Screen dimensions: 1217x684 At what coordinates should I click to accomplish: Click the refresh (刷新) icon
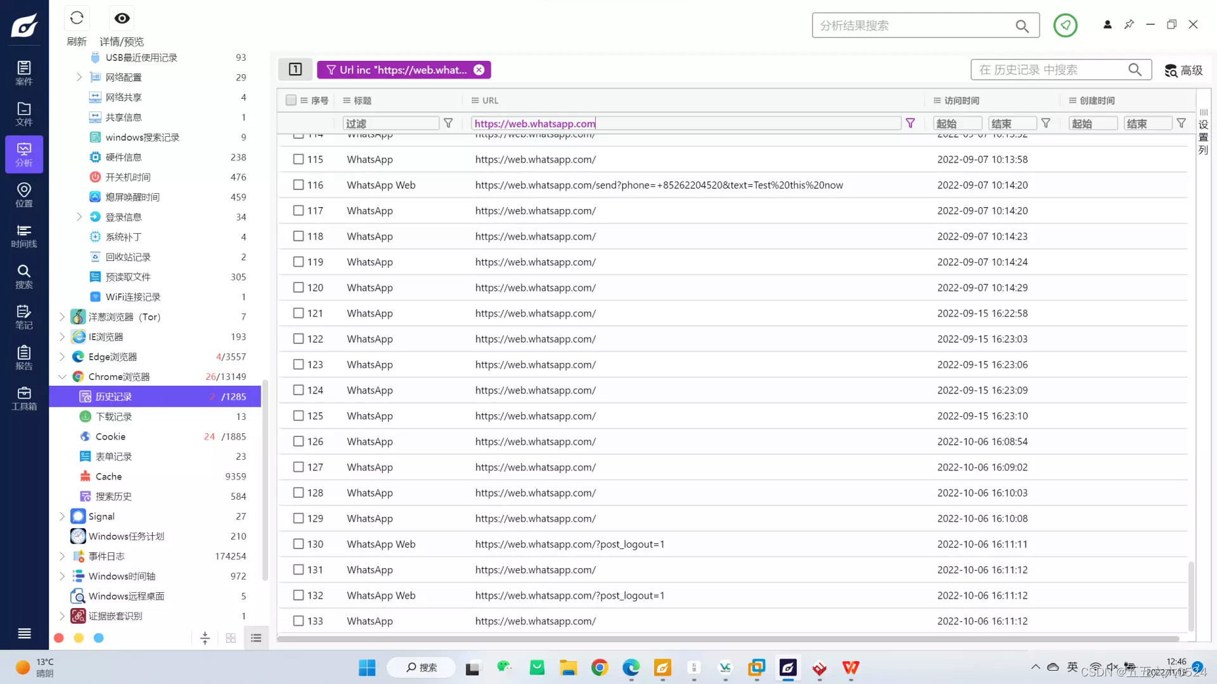[x=77, y=18]
